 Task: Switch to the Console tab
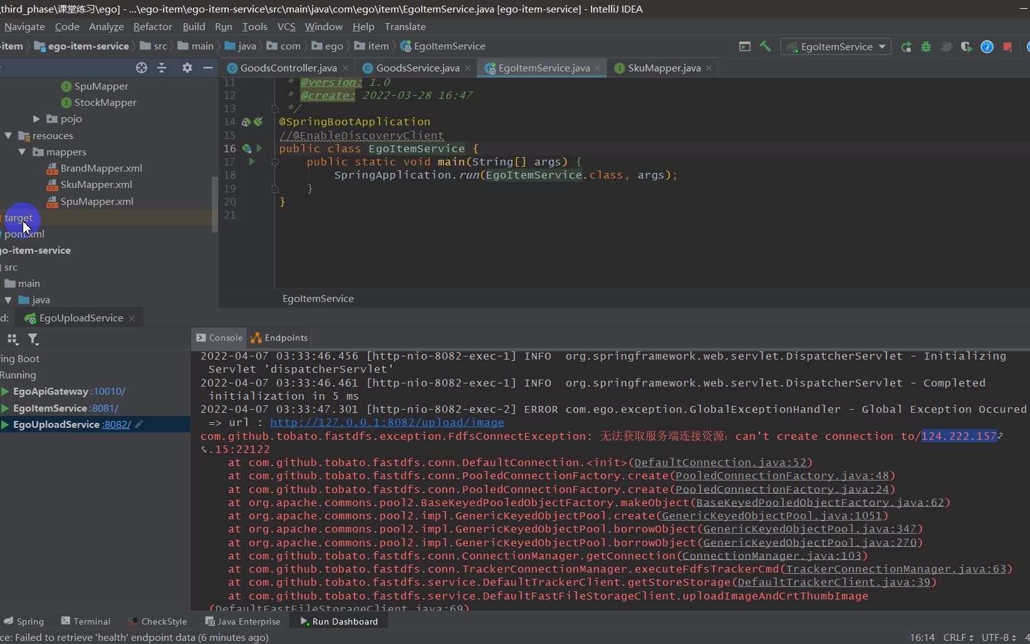click(219, 338)
